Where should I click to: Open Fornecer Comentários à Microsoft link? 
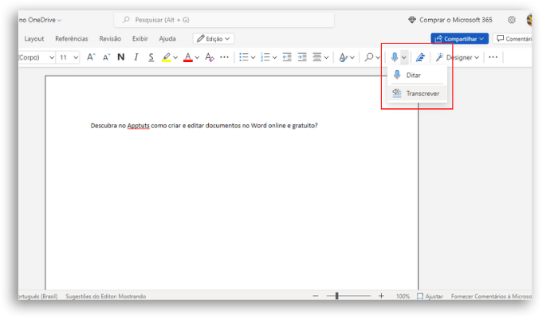pos(491,297)
